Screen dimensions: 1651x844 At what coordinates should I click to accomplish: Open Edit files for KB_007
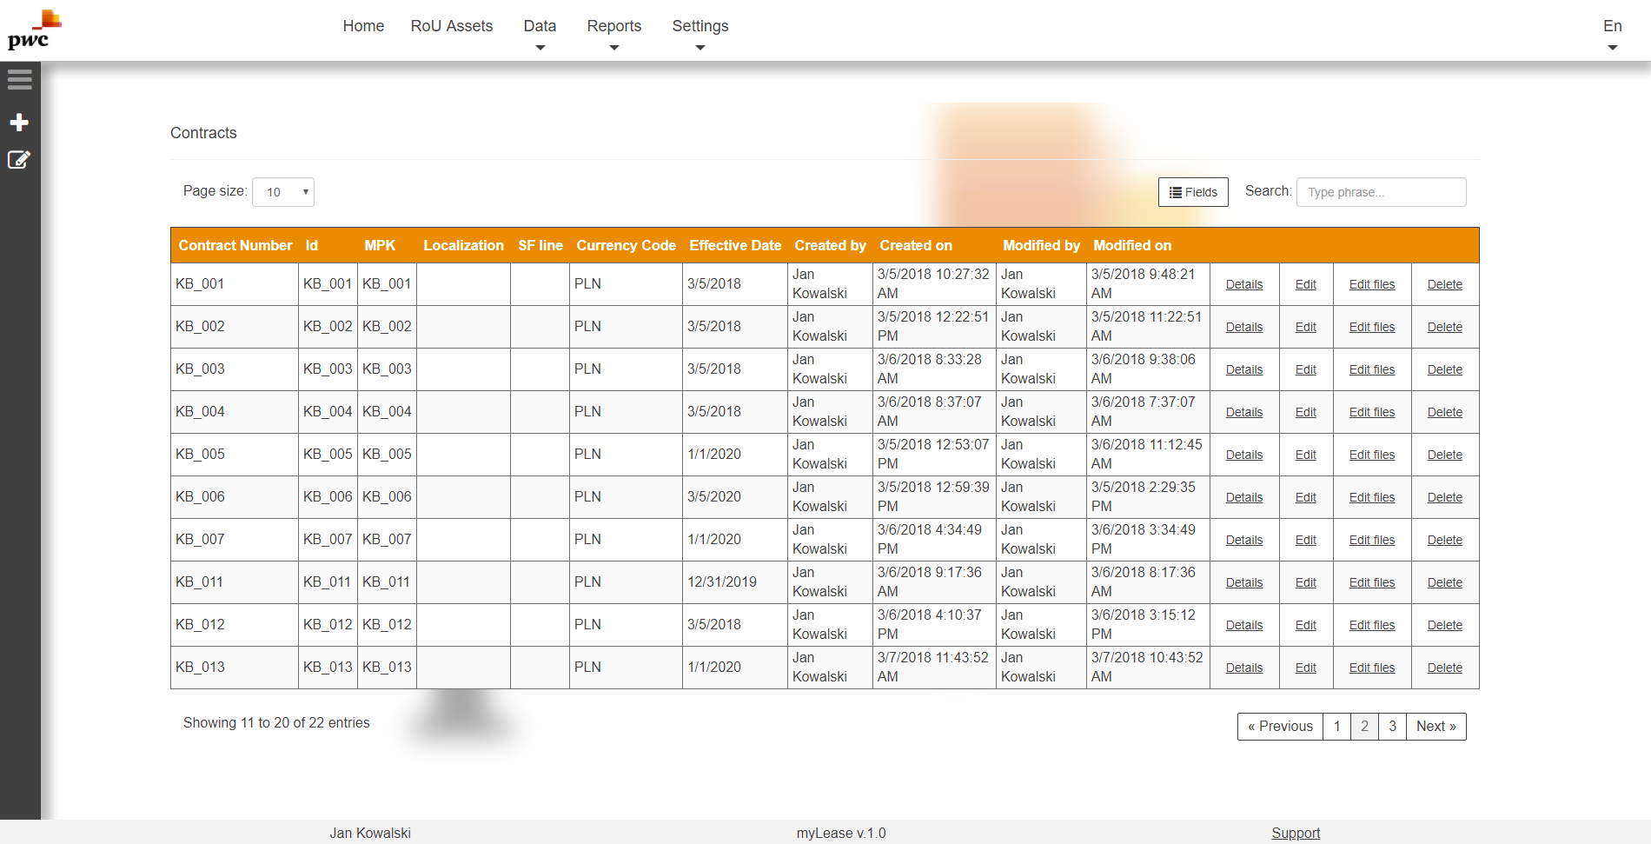point(1371,540)
